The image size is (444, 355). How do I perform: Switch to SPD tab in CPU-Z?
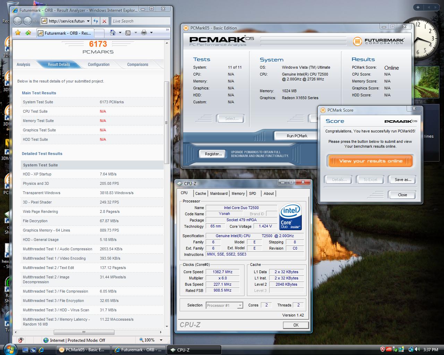click(x=253, y=193)
